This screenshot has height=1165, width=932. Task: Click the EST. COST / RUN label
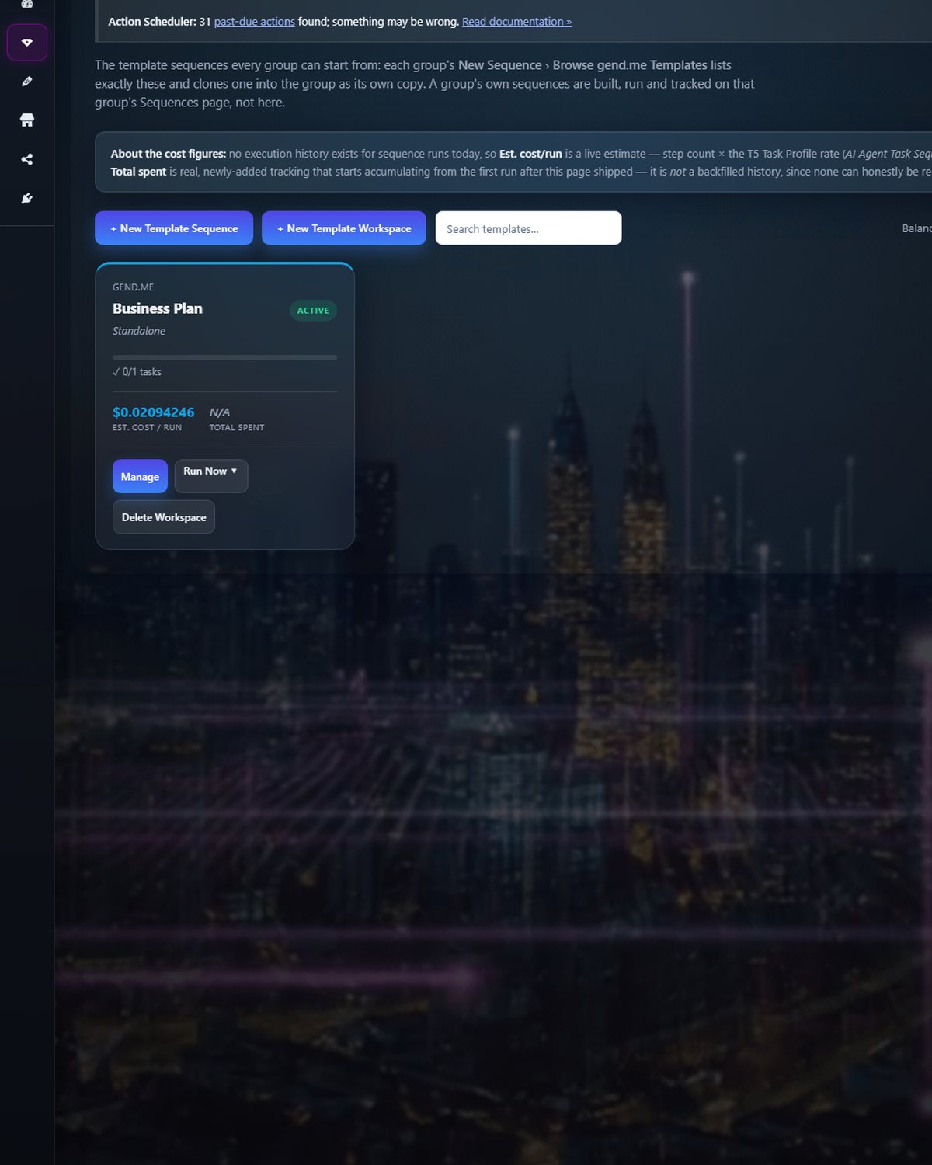click(147, 428)
